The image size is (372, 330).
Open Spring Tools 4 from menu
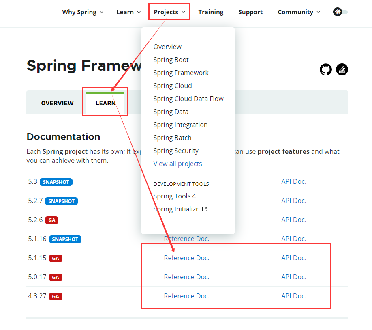tap(175, 196)
